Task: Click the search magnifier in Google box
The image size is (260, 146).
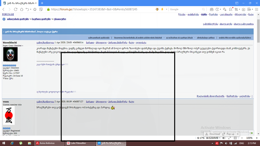Action: pos(203,9)
